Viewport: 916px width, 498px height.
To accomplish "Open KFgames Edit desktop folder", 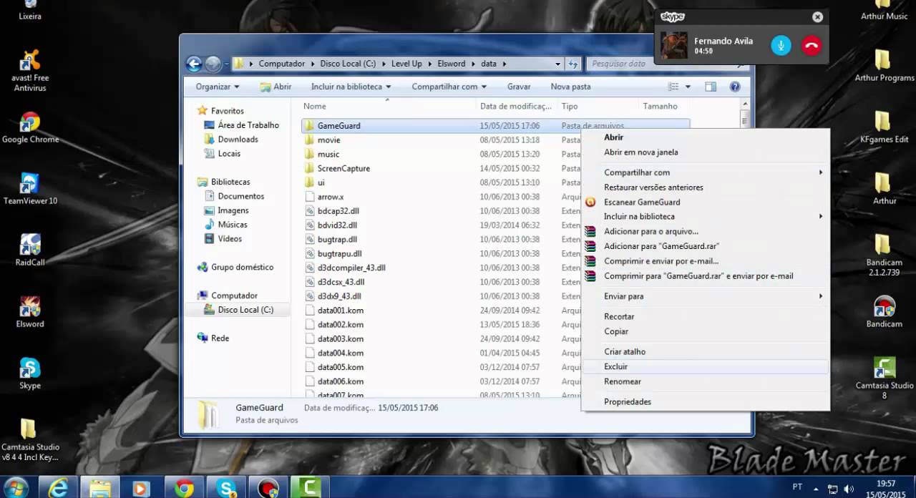I will (x=884, y=127).
